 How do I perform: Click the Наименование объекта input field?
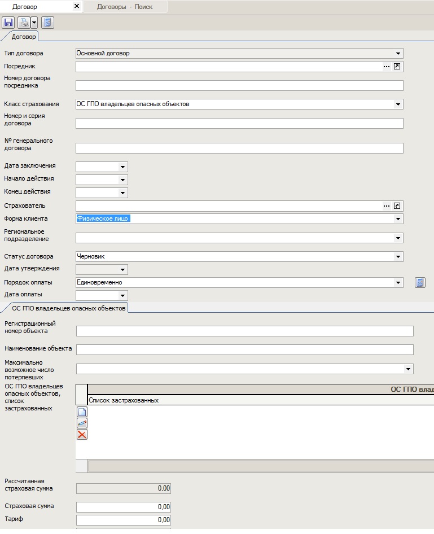244,350
